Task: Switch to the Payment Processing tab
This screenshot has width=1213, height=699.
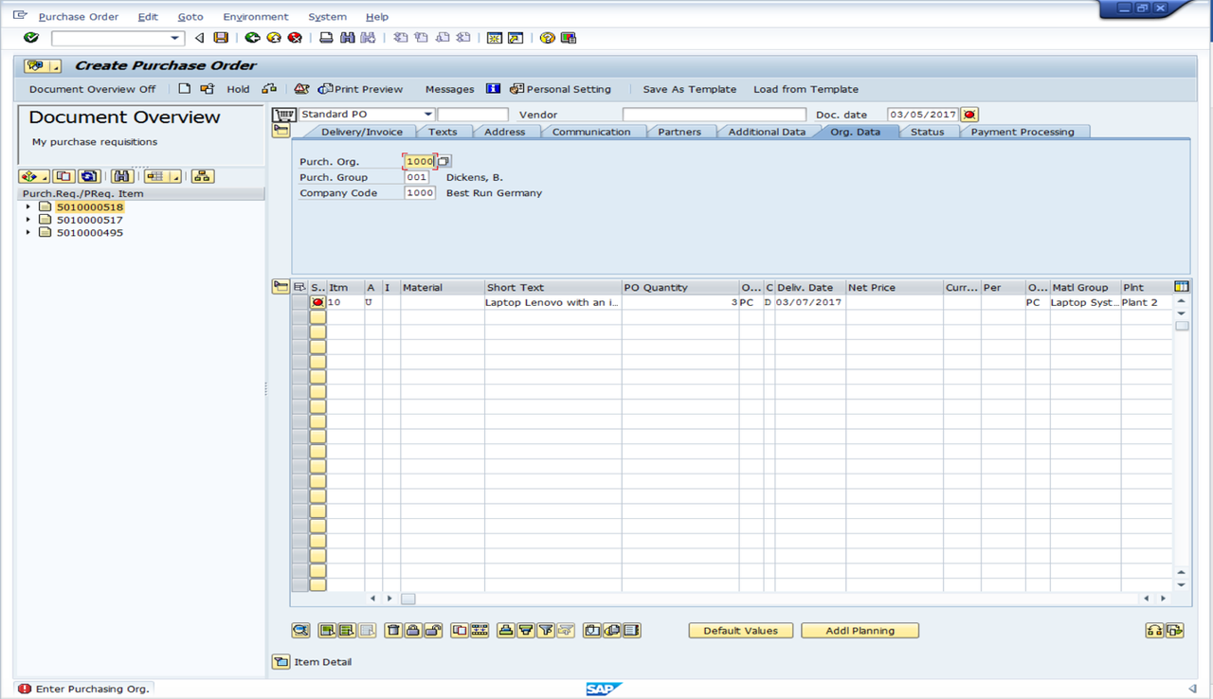Action: [1023, 132]
